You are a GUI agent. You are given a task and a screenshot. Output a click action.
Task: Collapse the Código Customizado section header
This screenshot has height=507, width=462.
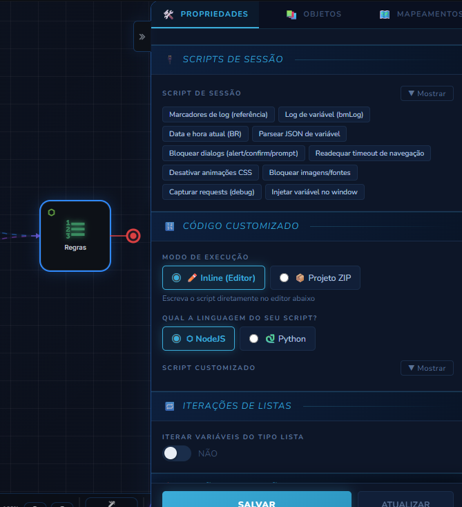point(307,226)
